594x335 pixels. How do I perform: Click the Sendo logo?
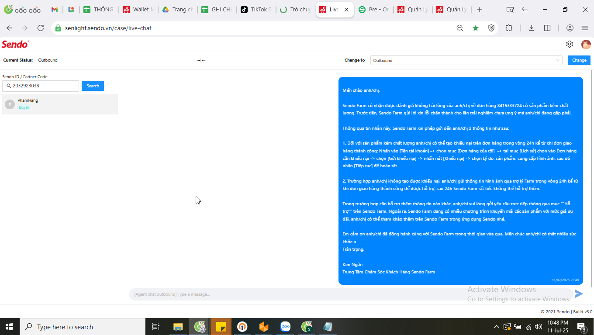click(x=15, y=44)
